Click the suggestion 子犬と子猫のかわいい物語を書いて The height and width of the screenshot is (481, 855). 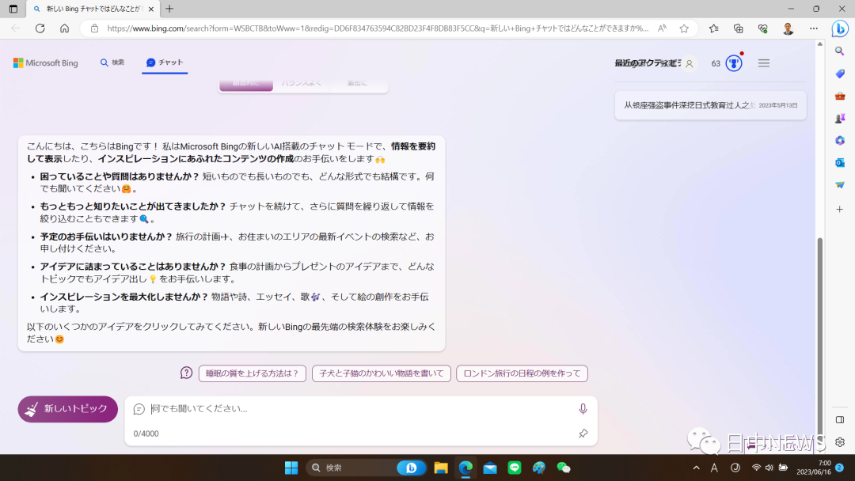coord(381,373)
